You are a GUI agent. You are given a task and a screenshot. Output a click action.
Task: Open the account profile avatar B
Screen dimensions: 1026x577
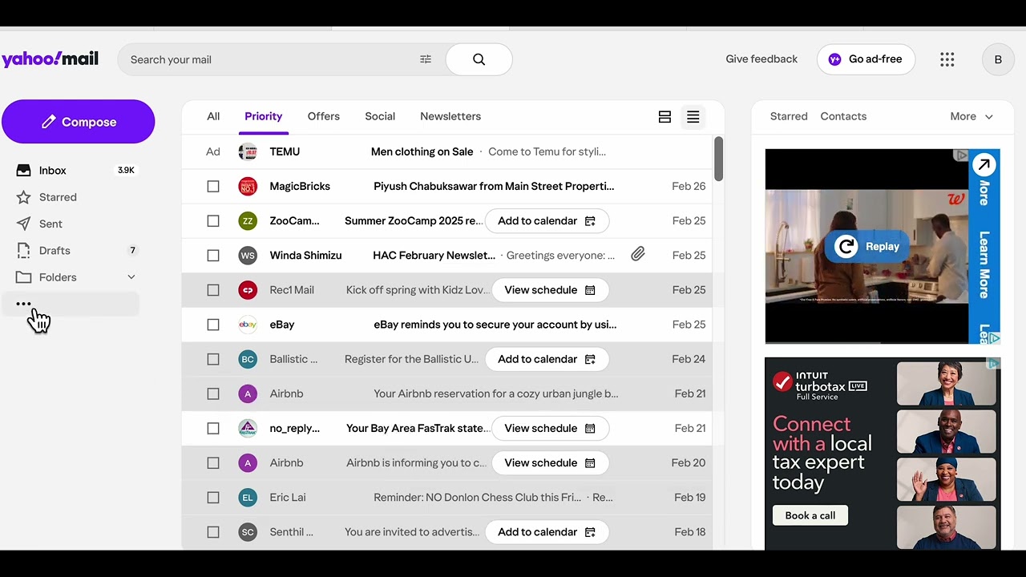(998, 59)
